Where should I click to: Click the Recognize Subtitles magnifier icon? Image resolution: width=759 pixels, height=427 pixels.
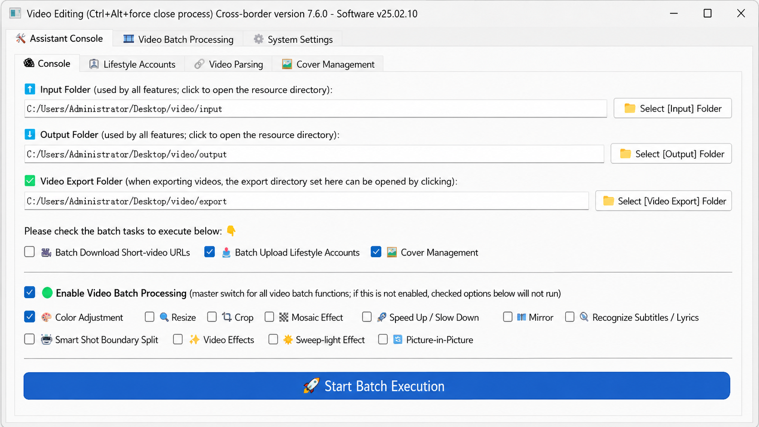click(584, 317)
